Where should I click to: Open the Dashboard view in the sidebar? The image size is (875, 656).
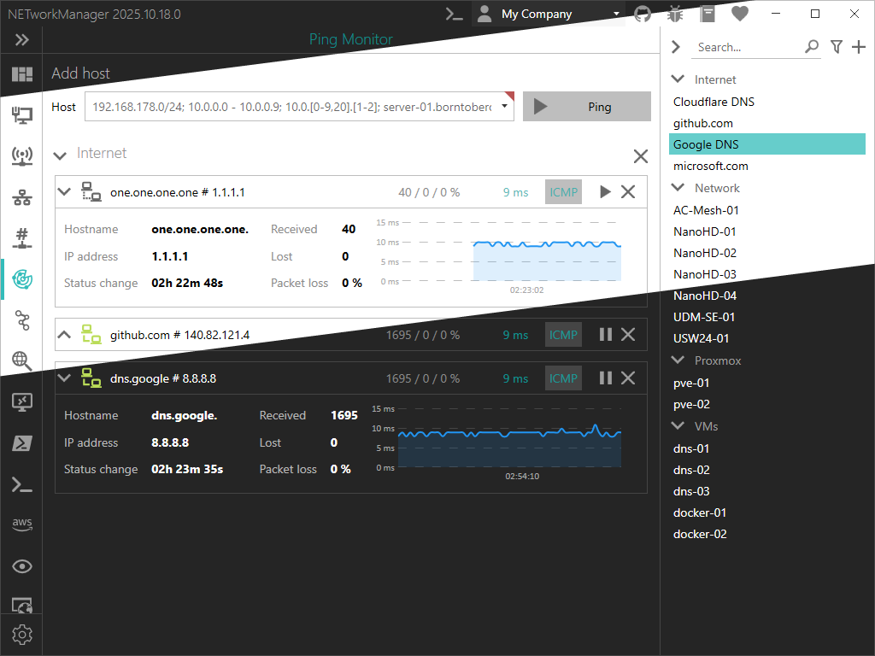pos(22,76)
